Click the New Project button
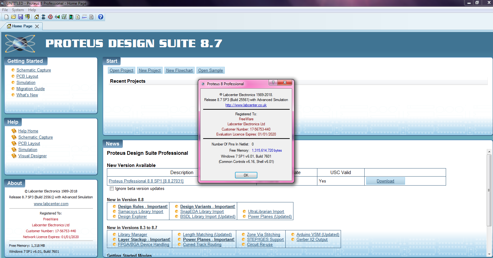The height and width of the screenshot is (258, 493). pos(150,70)
